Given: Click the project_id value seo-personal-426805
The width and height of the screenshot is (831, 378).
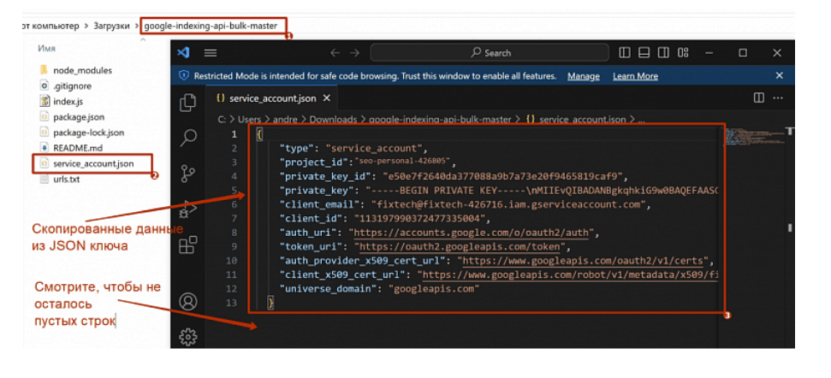Looking at the screenshot, I should [x=402, y=162].
